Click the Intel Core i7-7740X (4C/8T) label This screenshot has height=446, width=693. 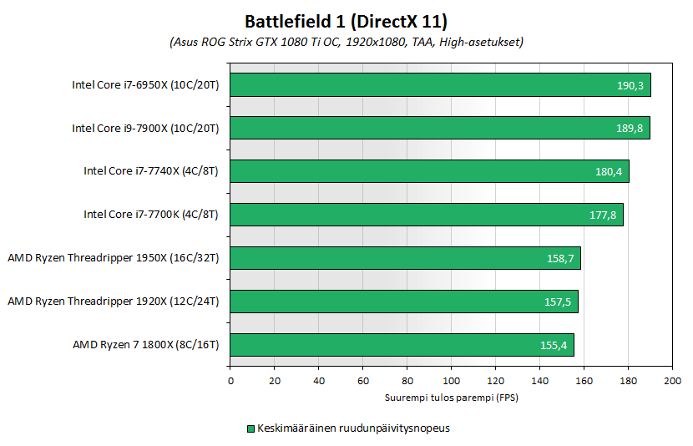[x=151, y=171]
